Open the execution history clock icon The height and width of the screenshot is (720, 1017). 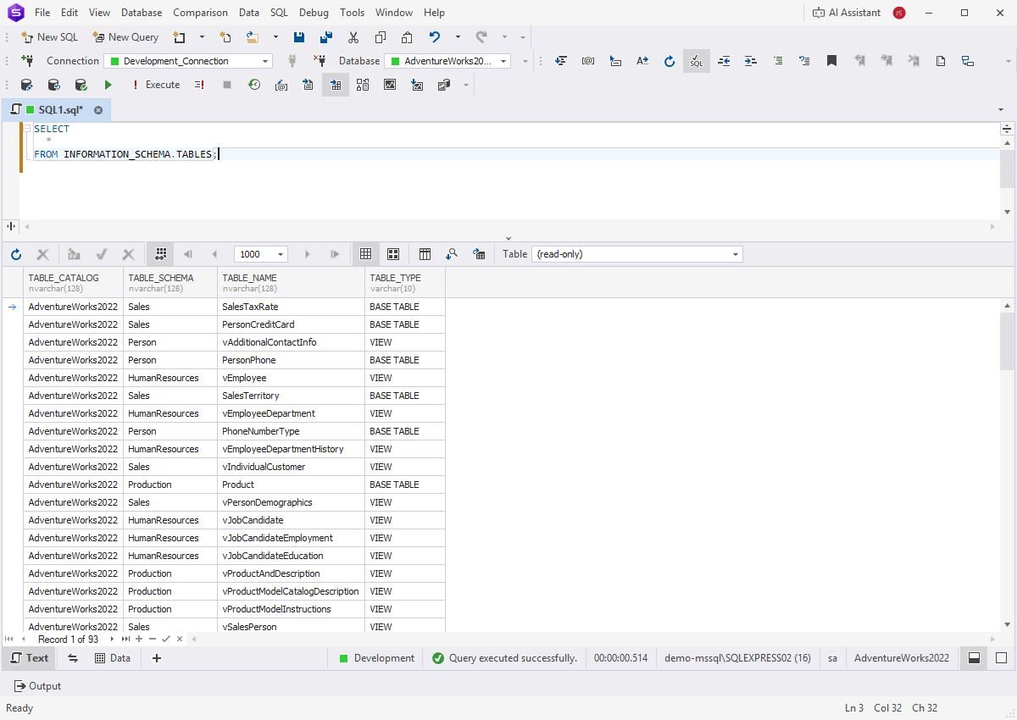254,85
